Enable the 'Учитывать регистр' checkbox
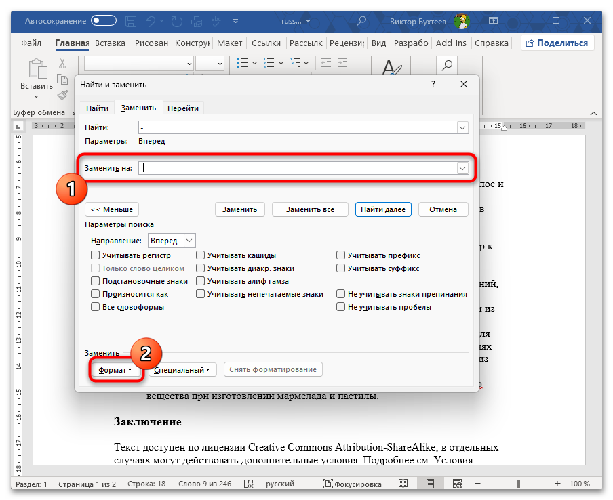The image size is (613, 500). [x=96, y=255]
